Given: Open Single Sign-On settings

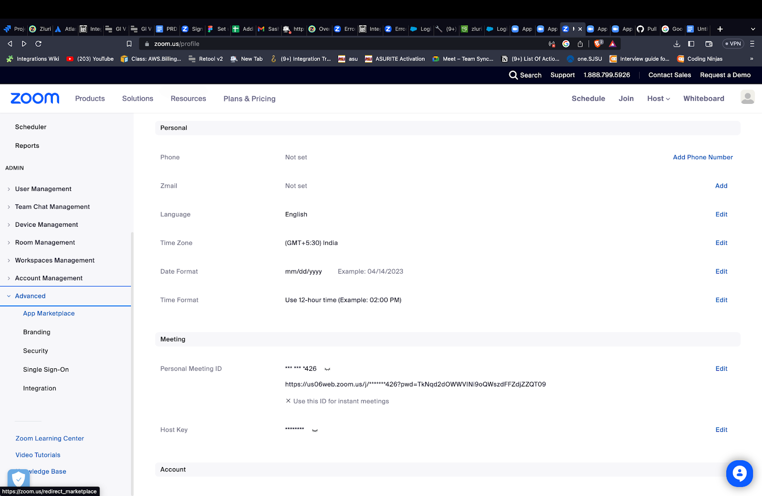Looking at the screenshot, I should coord(46,370).
